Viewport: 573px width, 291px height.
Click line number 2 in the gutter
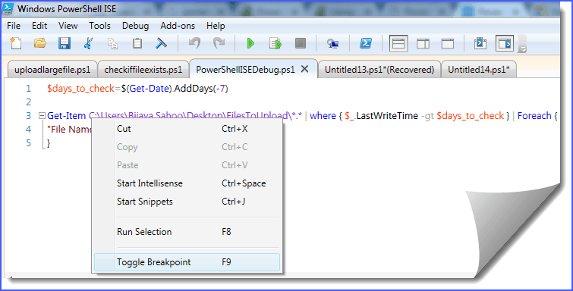(29, 102)
